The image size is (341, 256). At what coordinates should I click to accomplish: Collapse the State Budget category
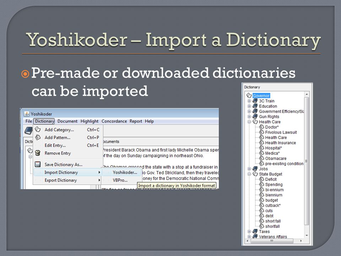[249, 174]
